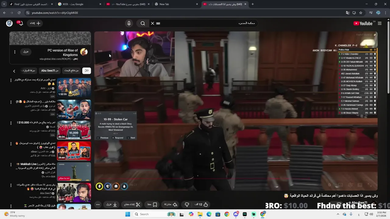Open the 46:24 10,000 video thumbnail

point(74,130)
